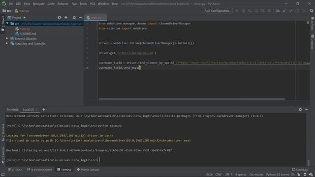Toggle the Python Console tool window button
The width and height of the screenshot is (315, 177).
click(88, 170)
